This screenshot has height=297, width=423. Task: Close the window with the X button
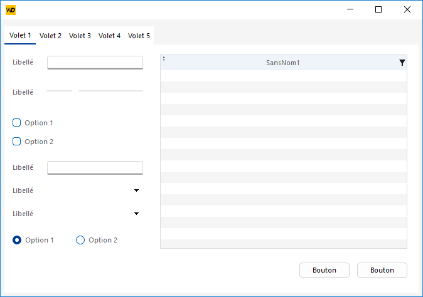coord(407,9)
